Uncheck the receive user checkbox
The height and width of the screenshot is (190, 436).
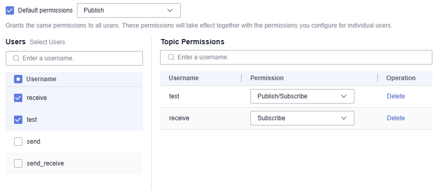coord(18,98)
